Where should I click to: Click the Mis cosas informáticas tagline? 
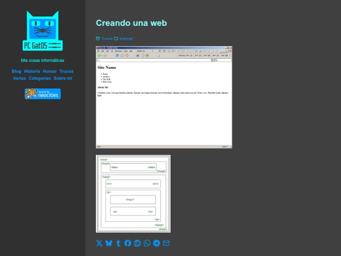[43, 60]
